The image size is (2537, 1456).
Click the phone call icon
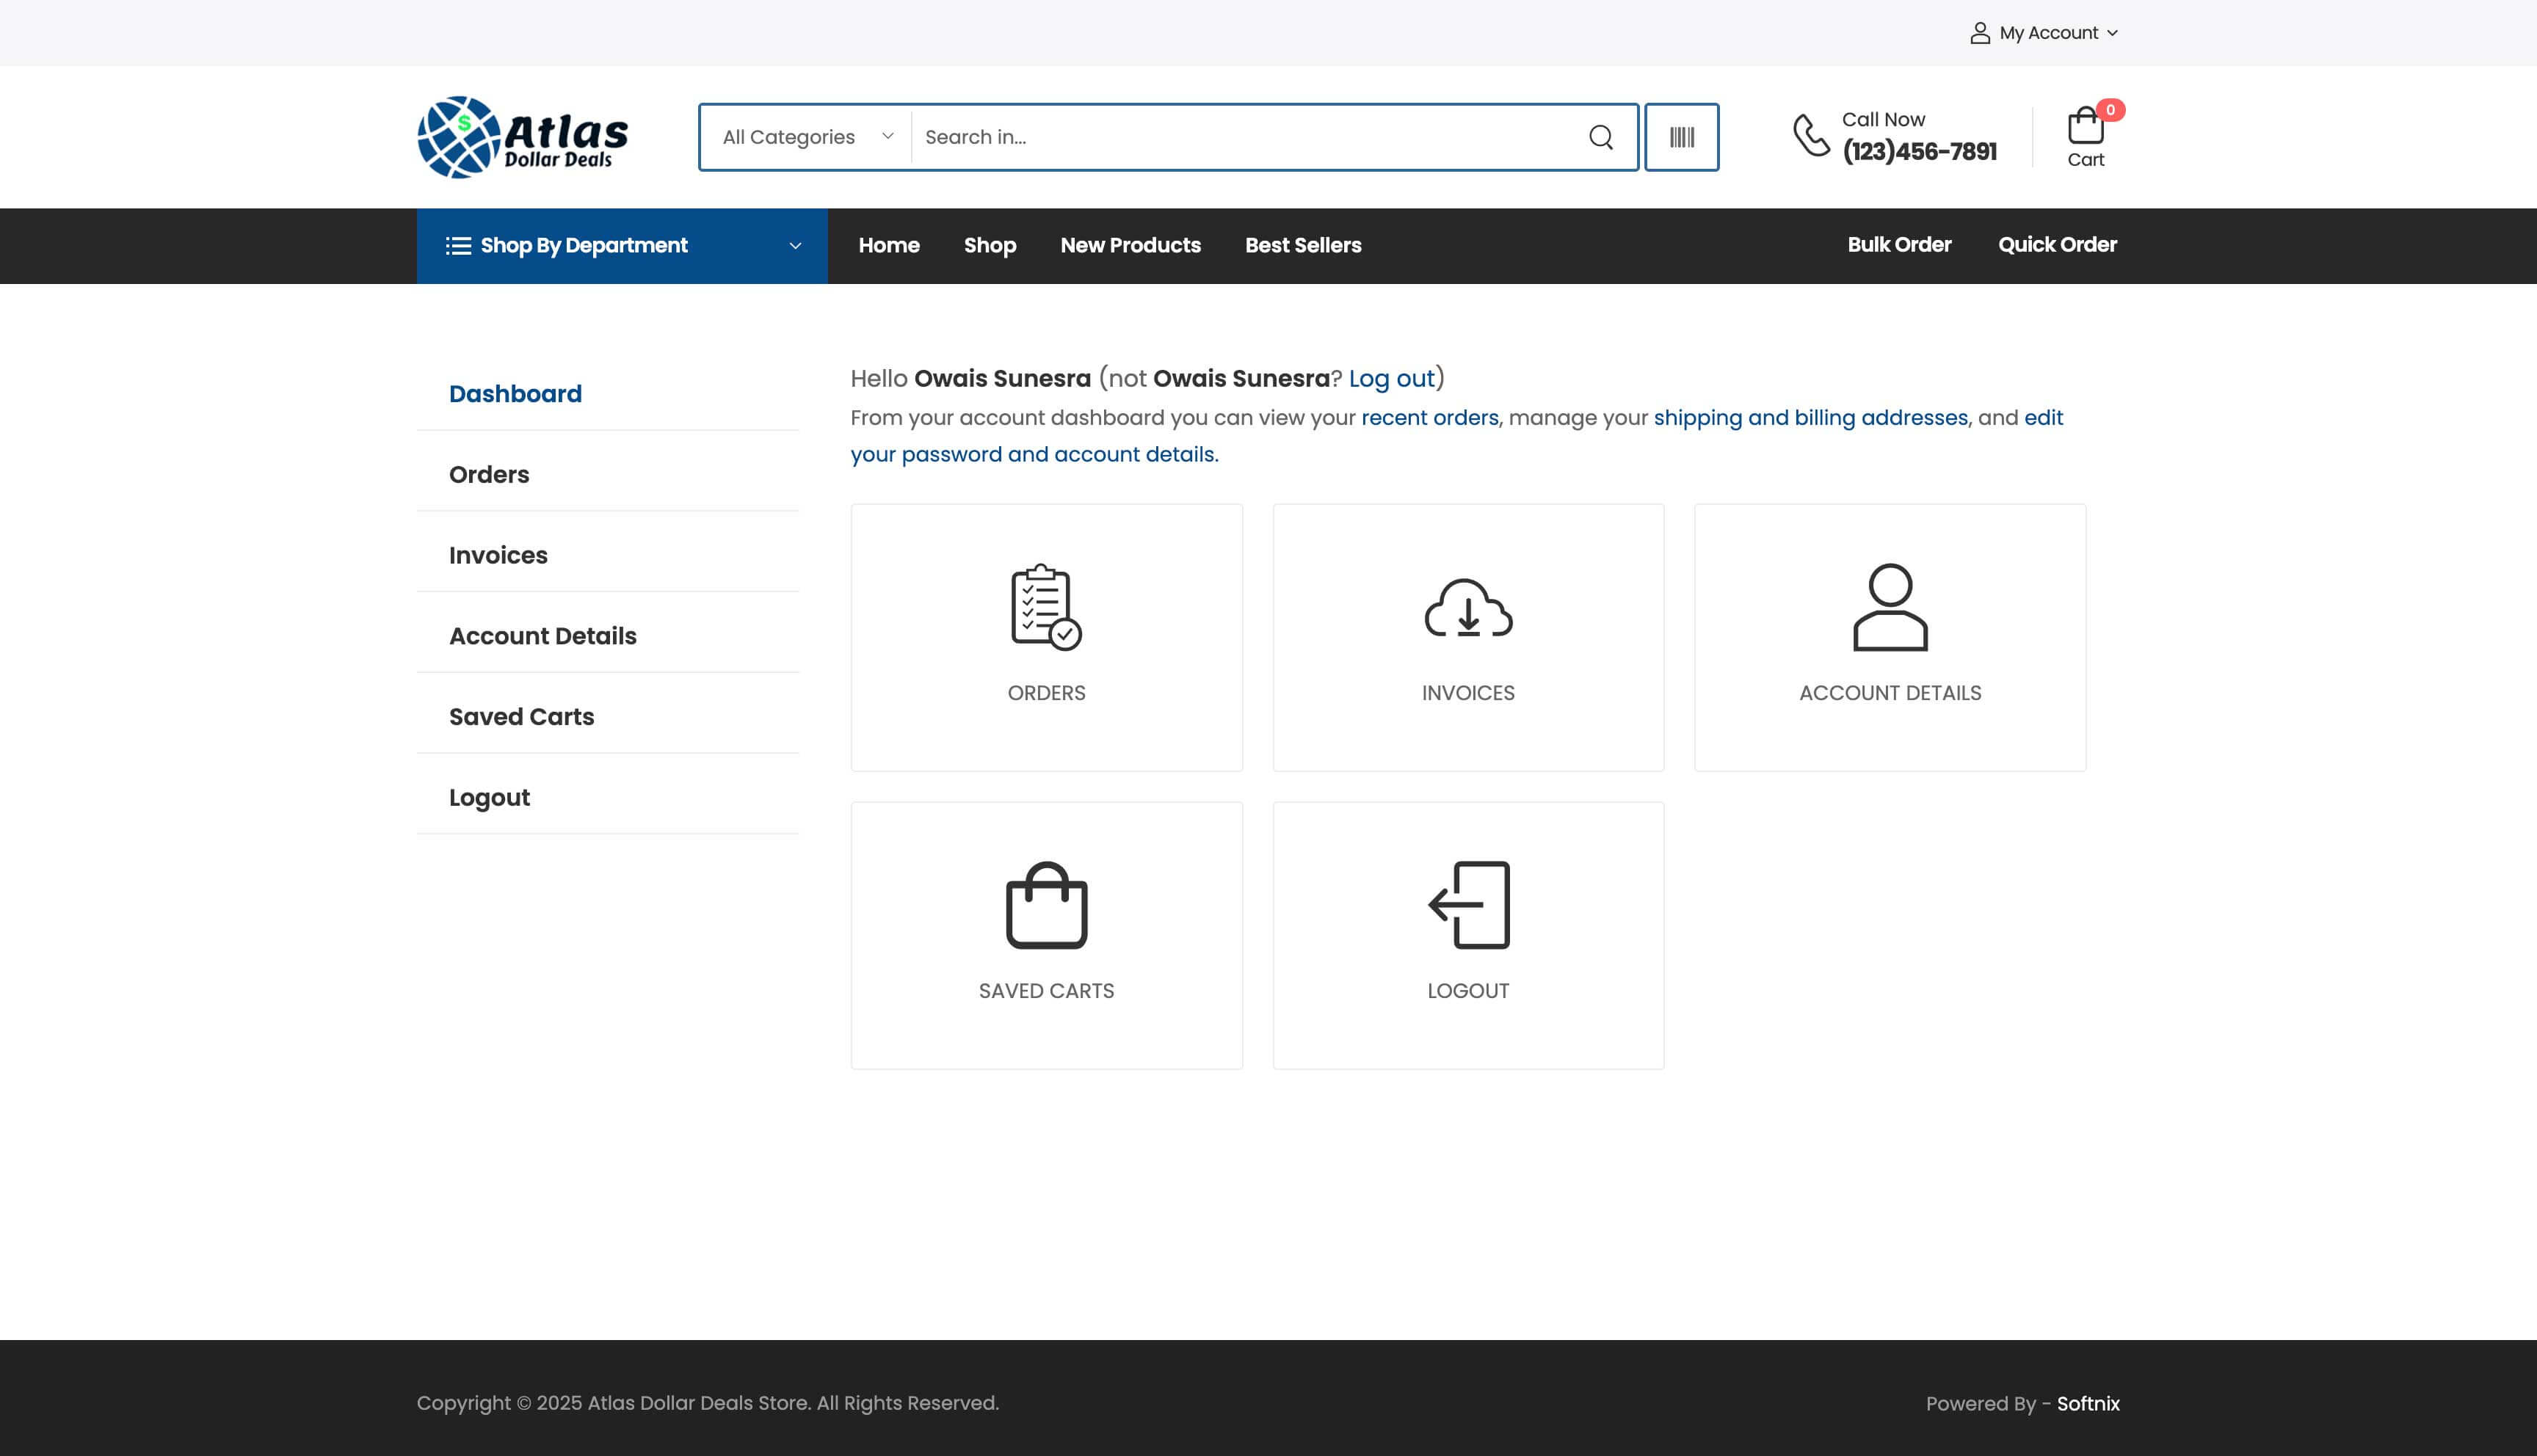(1811, 136)
